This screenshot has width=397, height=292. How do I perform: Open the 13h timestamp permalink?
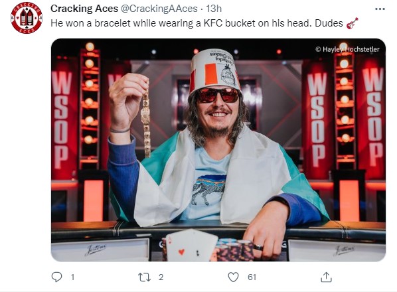click(x=214, y=9)
